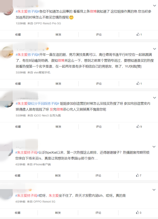Open chevron menu on last OPPO Reno4 post
This screenshot has height=219, width=158.
pos(154,190)
